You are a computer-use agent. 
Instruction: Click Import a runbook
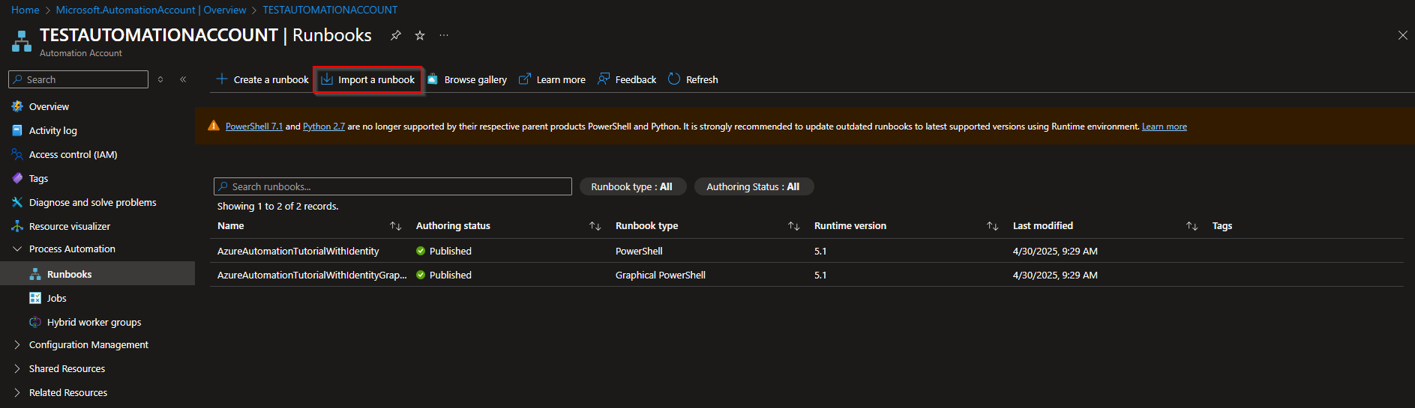(x=368, y=79)
